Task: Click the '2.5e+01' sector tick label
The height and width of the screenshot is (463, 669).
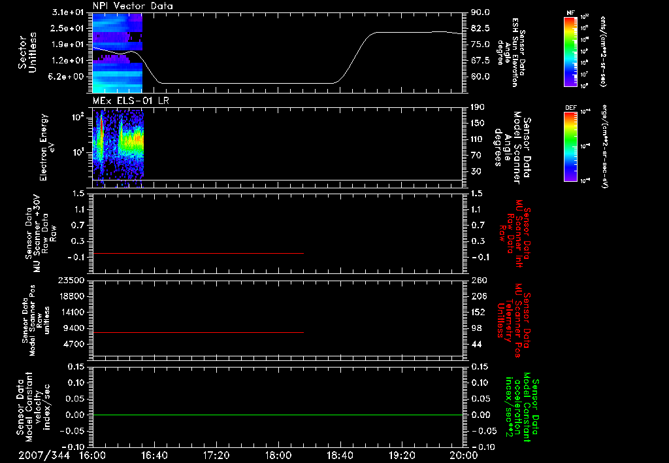Action: coord(68,28)
